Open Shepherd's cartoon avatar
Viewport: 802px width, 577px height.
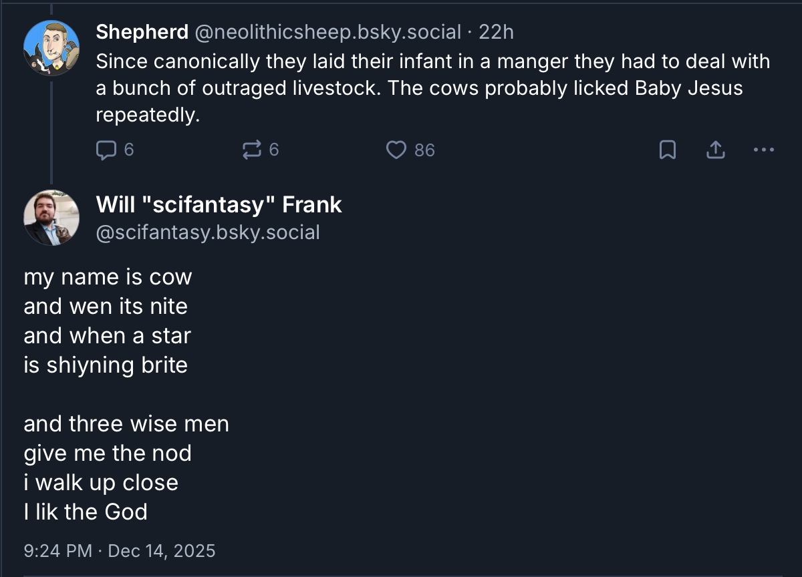[51, 47]
